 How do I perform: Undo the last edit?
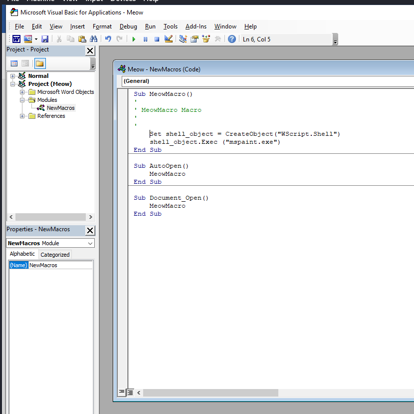coord(108,39)
